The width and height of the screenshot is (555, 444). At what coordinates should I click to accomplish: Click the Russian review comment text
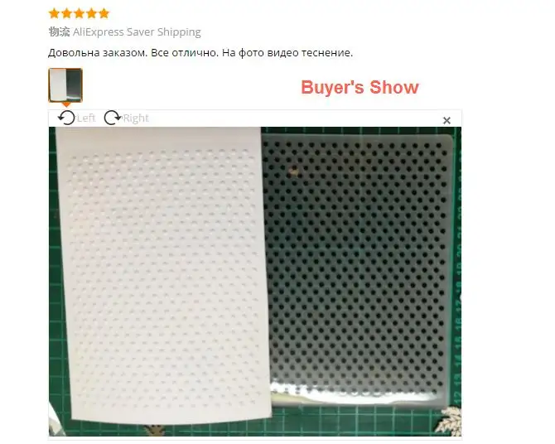(200, 53)
